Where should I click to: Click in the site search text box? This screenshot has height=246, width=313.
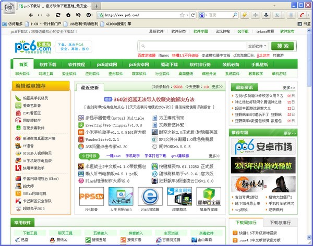click(192, 46)
